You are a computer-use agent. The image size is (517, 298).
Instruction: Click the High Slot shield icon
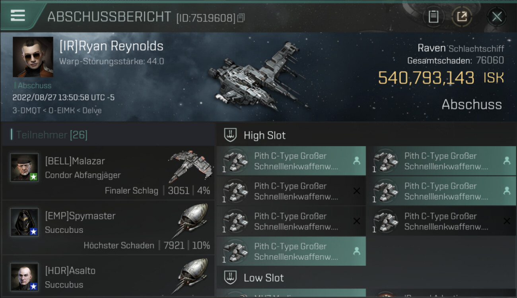pos(230,135)
